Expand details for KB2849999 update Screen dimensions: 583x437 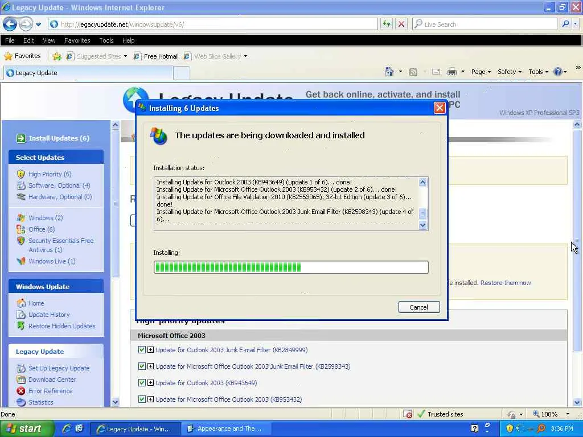[150, 350]
